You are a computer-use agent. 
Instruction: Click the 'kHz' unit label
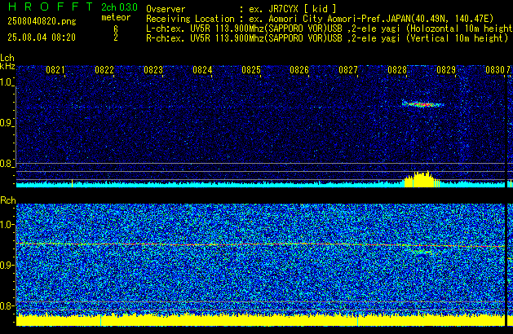tap(7, 66)
